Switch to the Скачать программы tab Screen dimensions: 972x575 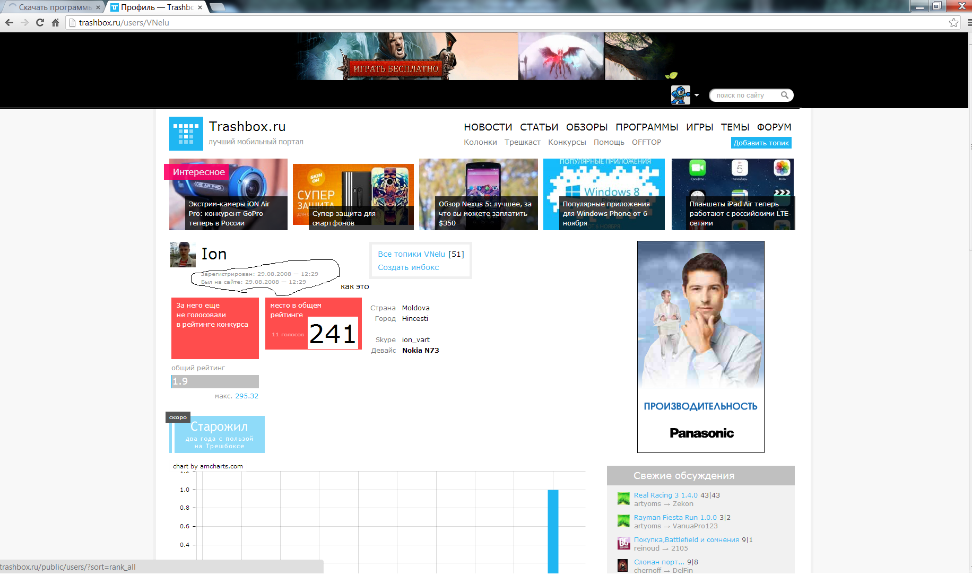[x=53, y=7]
